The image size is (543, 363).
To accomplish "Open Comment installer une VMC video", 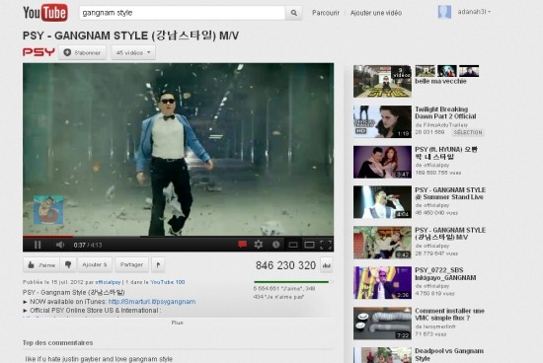I will click(382, 324).
